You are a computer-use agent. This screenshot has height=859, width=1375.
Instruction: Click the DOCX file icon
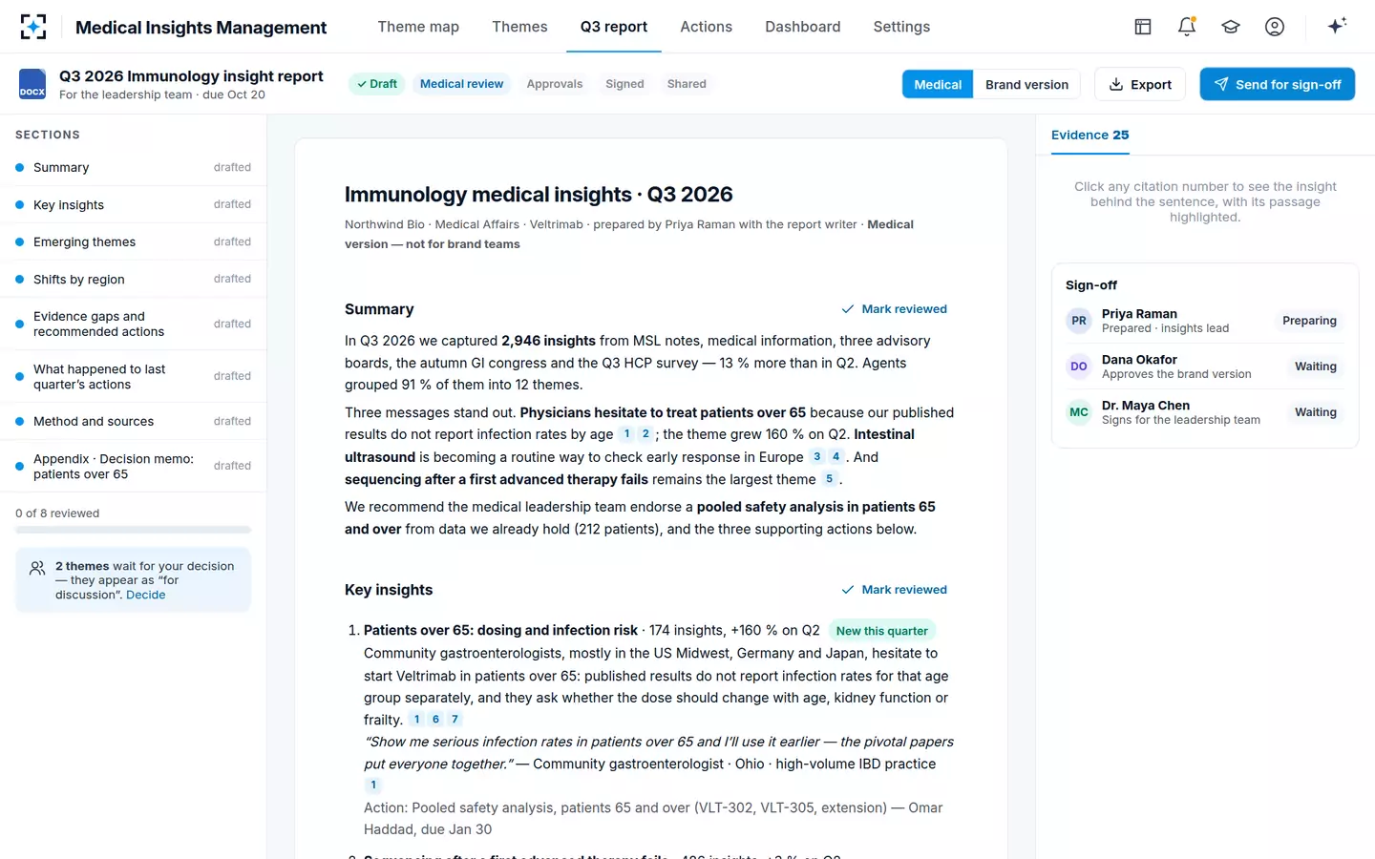[32, 84]
